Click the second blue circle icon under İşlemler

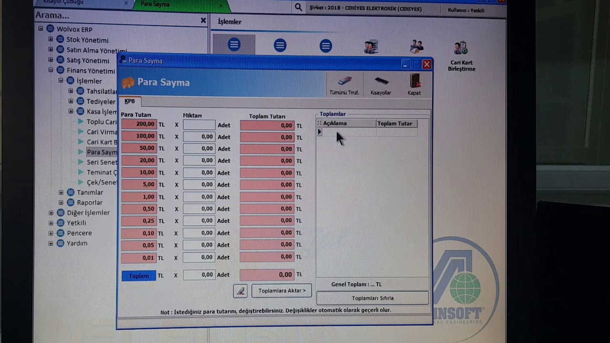(280, 46)
